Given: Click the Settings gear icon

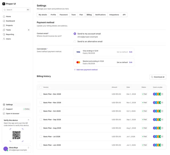Looking at the screenshot, I should click(4, 105).
